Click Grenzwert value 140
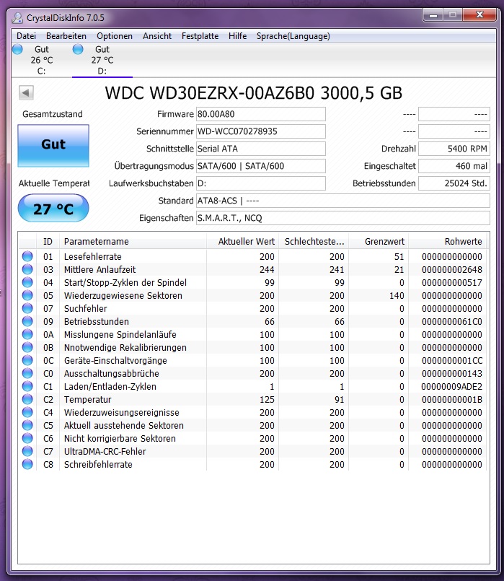The height and width of the screenshot is (581, 504). coord(397,296)
